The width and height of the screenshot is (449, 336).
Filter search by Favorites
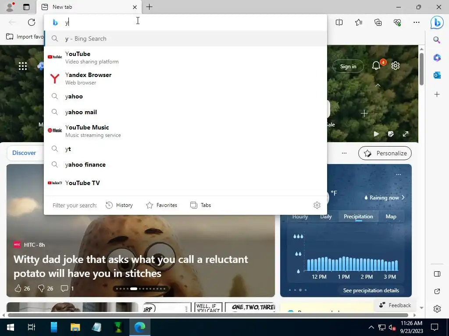(161, 205)
